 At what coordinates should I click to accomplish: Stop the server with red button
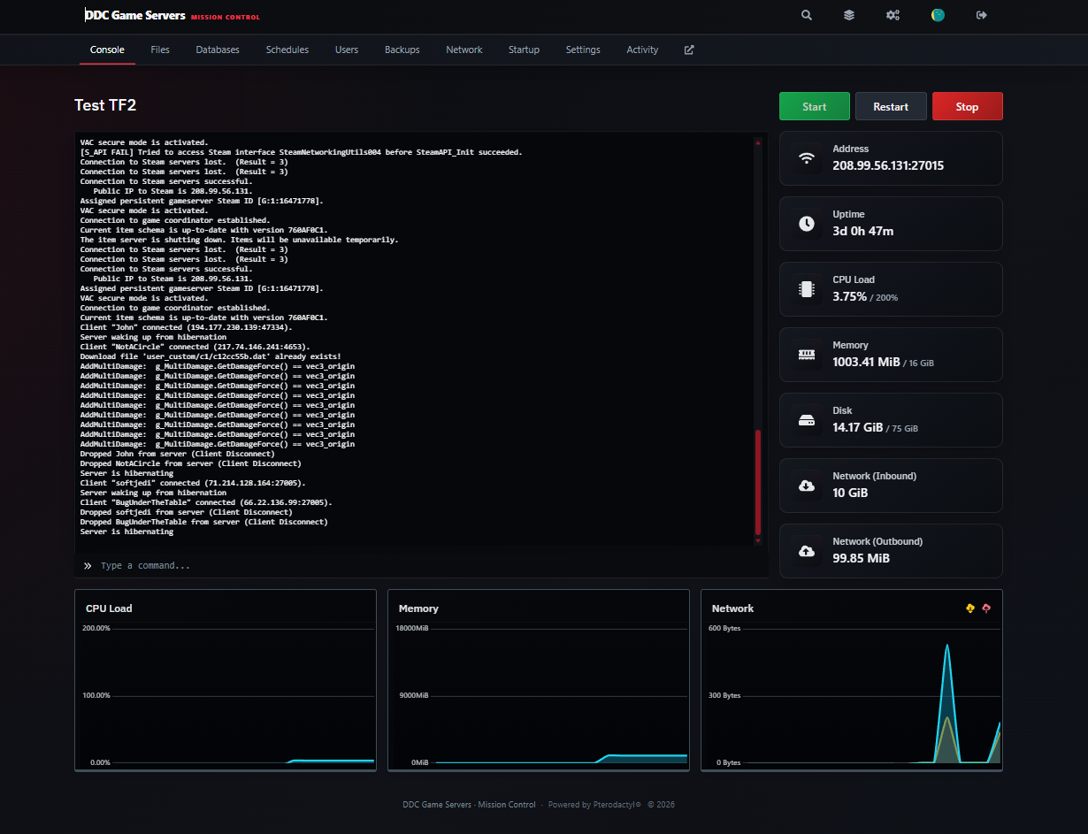pos(968,106)
